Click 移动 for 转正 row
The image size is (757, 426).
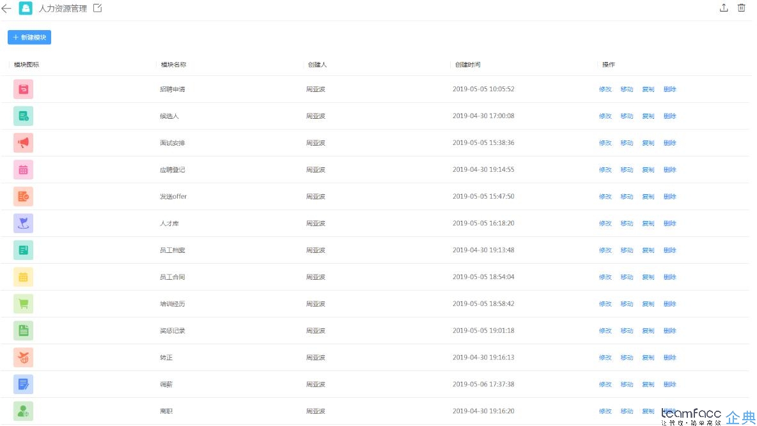pos(627,358)
